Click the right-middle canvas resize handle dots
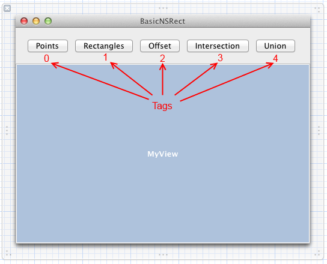The image size is (327, 264). tap(319, 130)
